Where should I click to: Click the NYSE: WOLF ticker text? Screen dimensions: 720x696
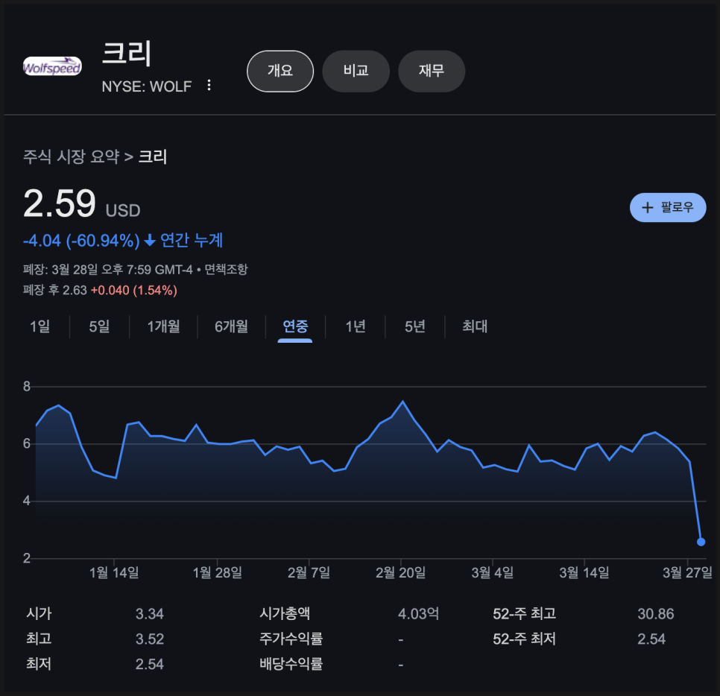[x=147, y=86]
